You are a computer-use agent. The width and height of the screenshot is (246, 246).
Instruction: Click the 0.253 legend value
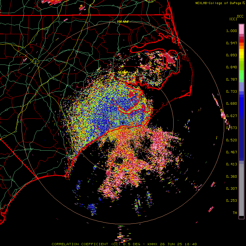pyautogui.click(x=232, y=201)
